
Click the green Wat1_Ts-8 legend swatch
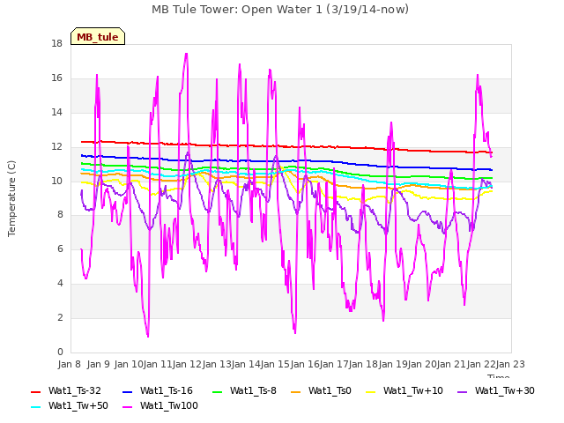point(218,391)
